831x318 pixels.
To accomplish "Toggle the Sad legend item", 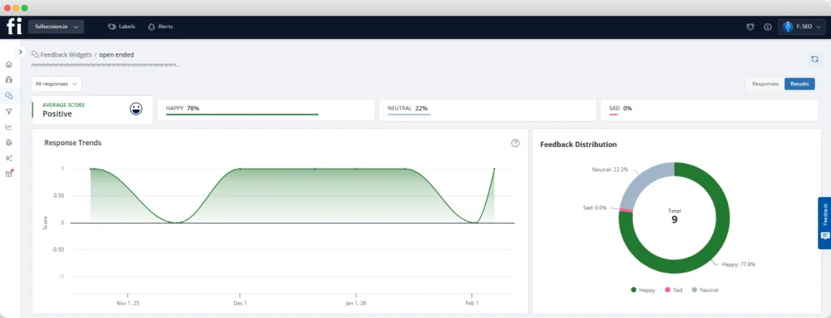I will tap(674, 290).
